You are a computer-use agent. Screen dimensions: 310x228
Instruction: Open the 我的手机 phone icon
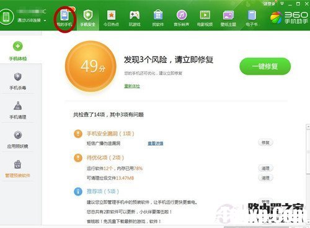pos(64,15)
